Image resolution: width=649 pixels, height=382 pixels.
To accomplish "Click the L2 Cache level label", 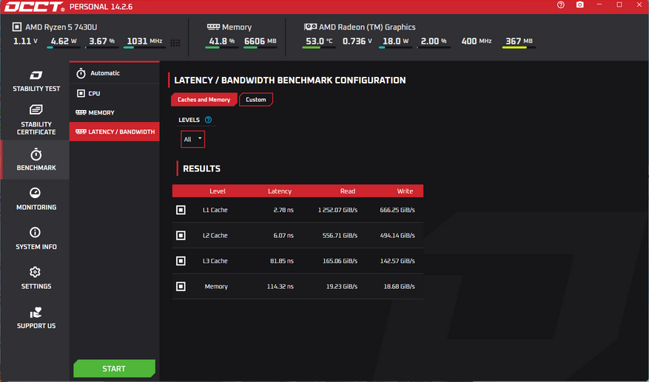I will point(215,236).
